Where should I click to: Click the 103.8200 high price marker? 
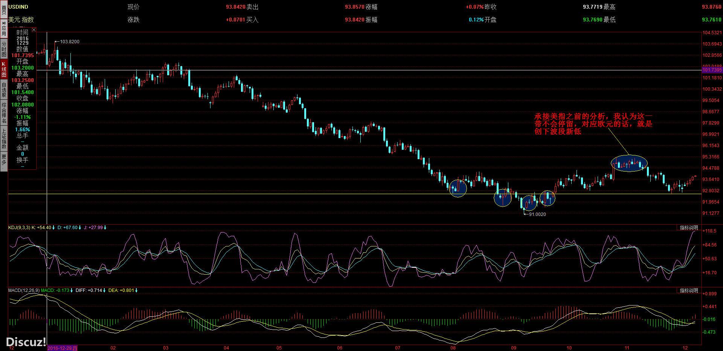click(70, 42)
